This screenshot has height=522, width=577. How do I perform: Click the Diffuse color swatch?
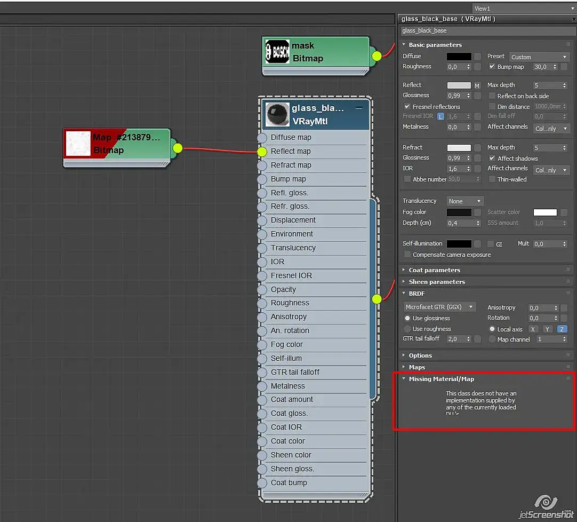(459, 57)
